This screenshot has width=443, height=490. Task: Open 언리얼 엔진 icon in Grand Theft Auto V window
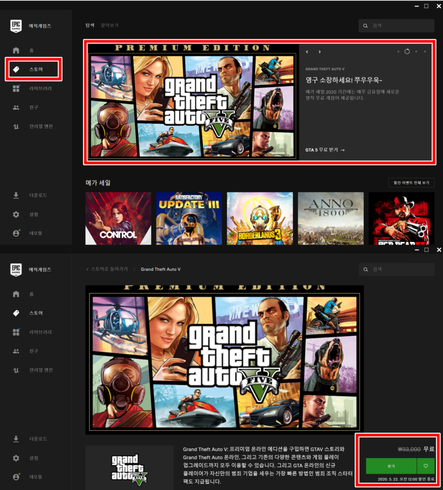tap(16, 370)
